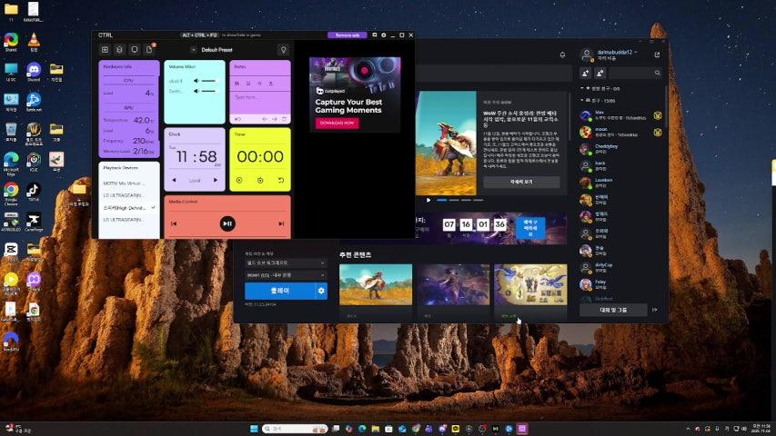This screenshot has height=436, width=776.
Task: Click the play/pause button in Media Control
Action: 227,223
